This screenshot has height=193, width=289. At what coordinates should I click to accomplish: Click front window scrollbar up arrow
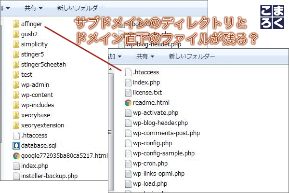111,69
